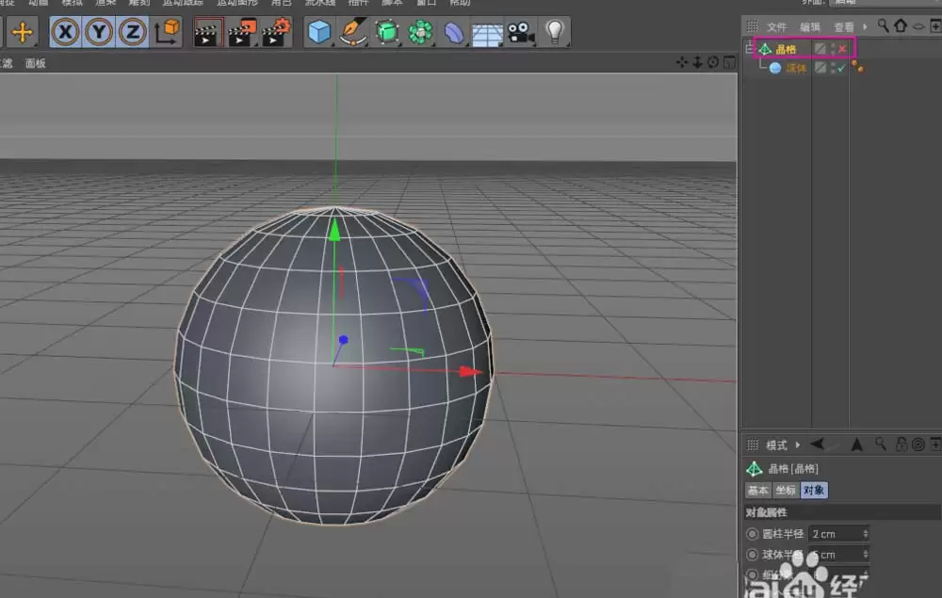Switch to the 坐标 tab in Attributes
This screenshot has width=942, height=598.
coord(786,489)
